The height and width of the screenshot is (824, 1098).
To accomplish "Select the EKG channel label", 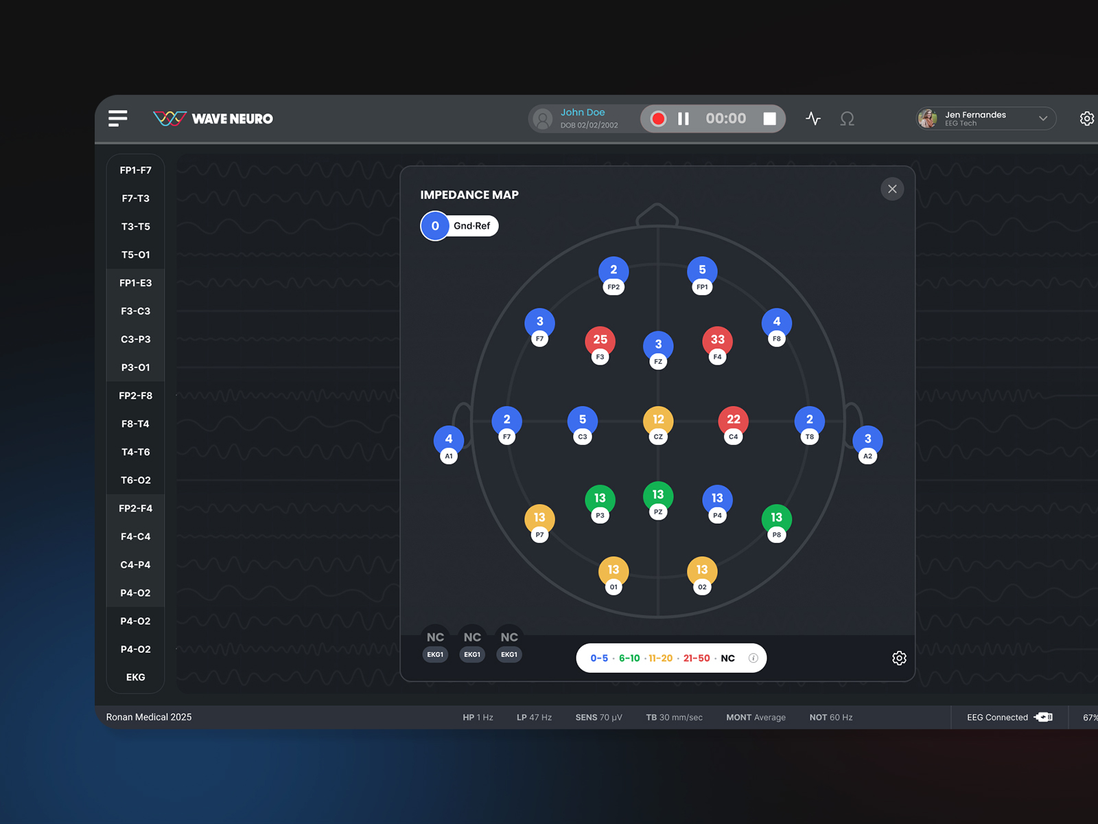I will pyautogui.click(x=136, y=677).
